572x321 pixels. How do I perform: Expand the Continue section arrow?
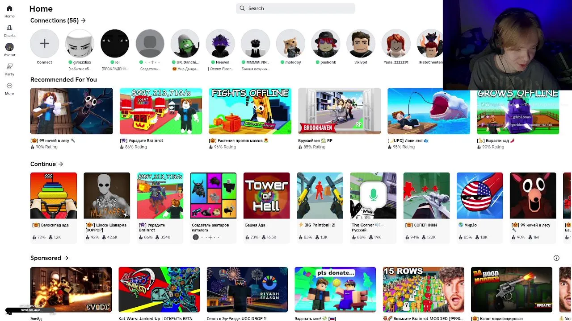pyautogui.click(x=60, y=164)
